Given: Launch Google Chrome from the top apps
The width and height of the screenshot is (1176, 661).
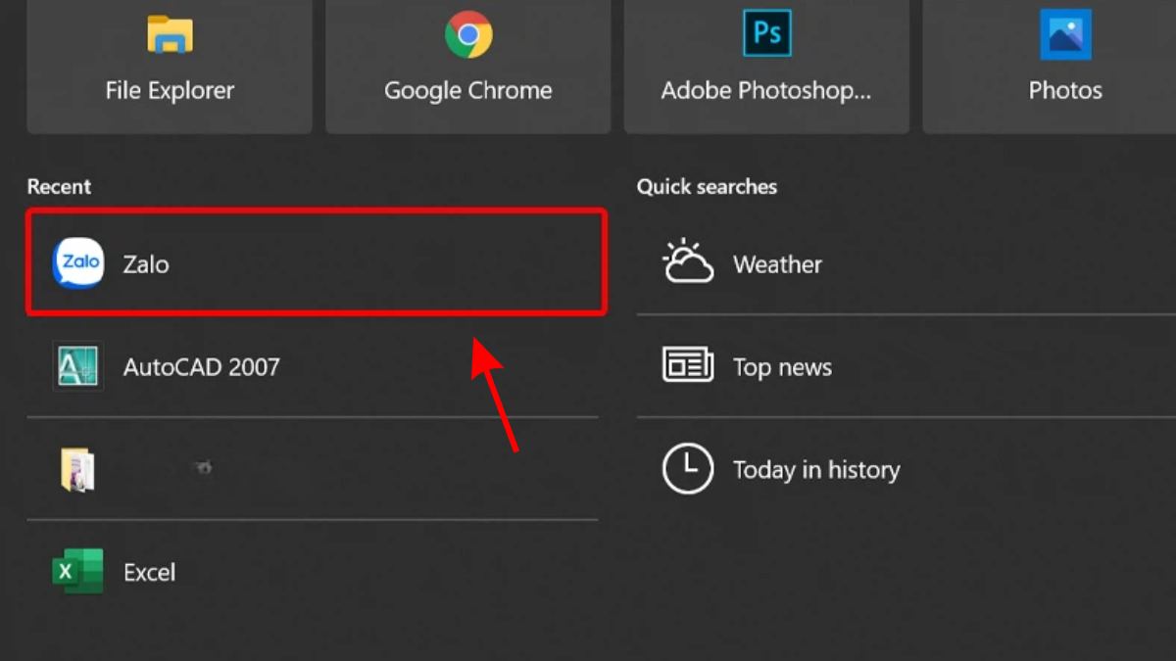Looking at the screenshot, I should [x=468, y=66].
